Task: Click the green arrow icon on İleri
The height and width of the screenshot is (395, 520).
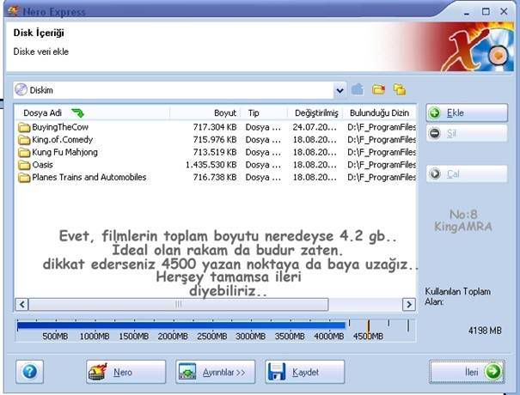Action: 492,372
